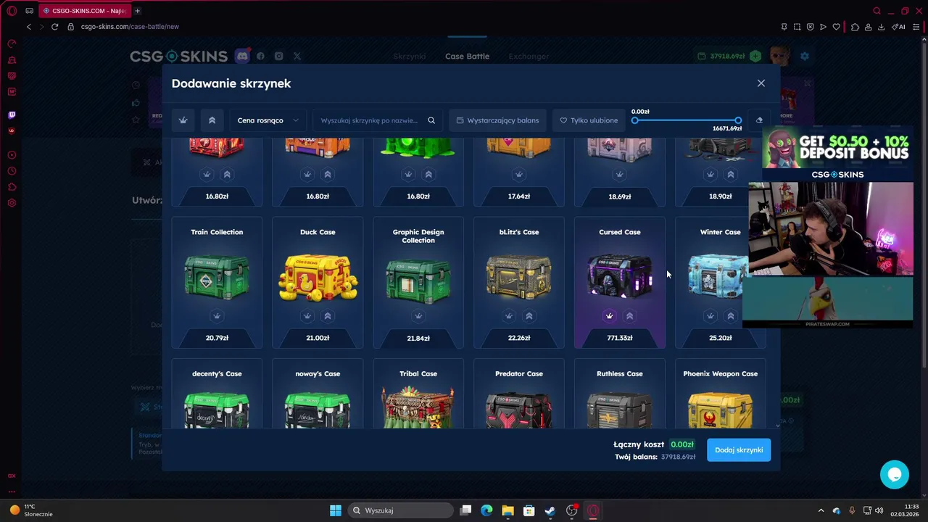This screenshot has height=522, width=928.
Task: Click double-chevron icon on the 18.90zł card
Action: click(x=731, y=174)
